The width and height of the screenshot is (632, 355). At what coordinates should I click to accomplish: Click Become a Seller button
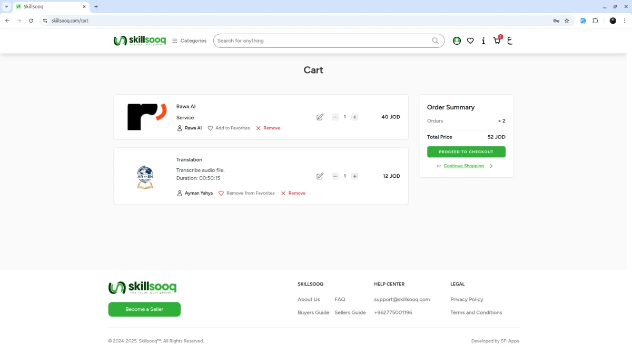point(144,309)
